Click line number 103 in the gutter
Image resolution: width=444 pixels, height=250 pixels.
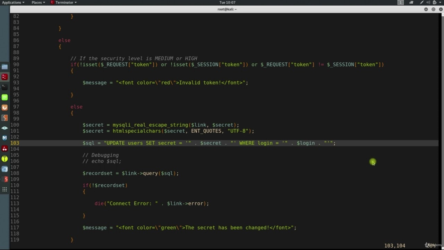coord(15,143)
